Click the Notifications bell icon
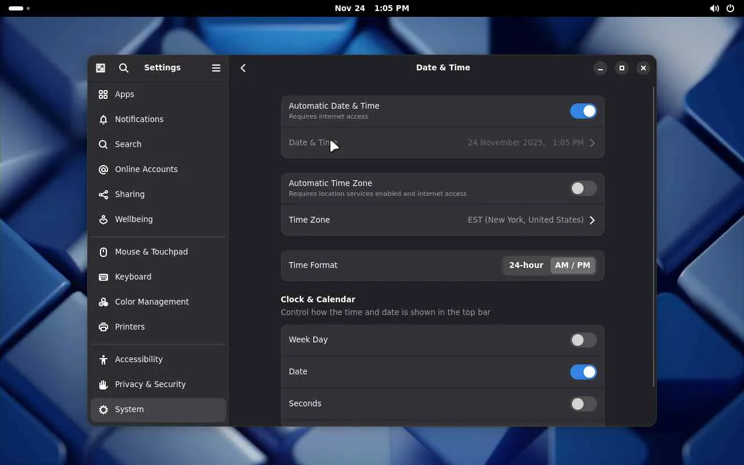744x465 pixels. (103, 119)
